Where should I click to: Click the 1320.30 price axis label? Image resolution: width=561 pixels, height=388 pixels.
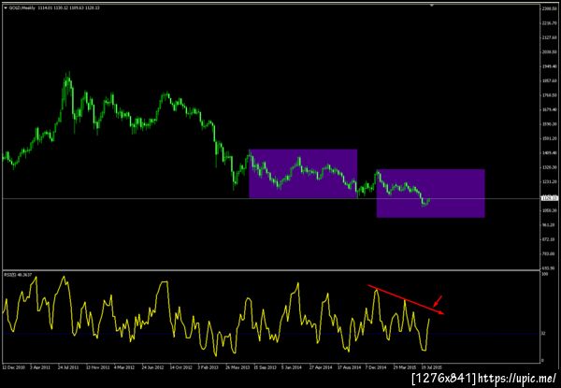click(x=551, y=167)
